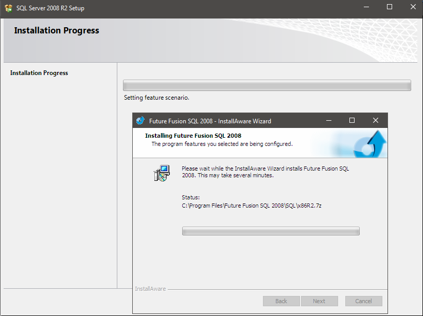Viewport: 423px width, 316px height.
Task: Click the SQL Server Setup title bar icon
Action: pos(9,8)
